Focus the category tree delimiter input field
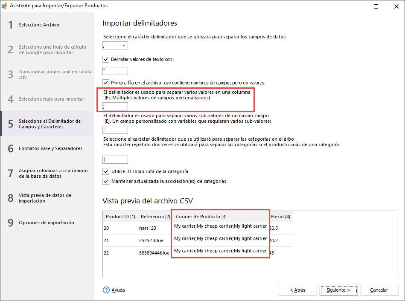This screenshot has height=301, width=405. [115, 159]
